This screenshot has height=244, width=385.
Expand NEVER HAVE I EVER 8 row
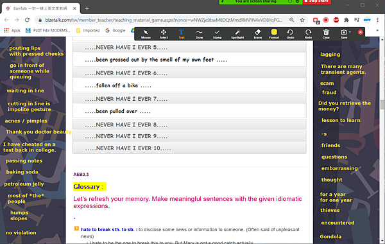pos(189,125)
